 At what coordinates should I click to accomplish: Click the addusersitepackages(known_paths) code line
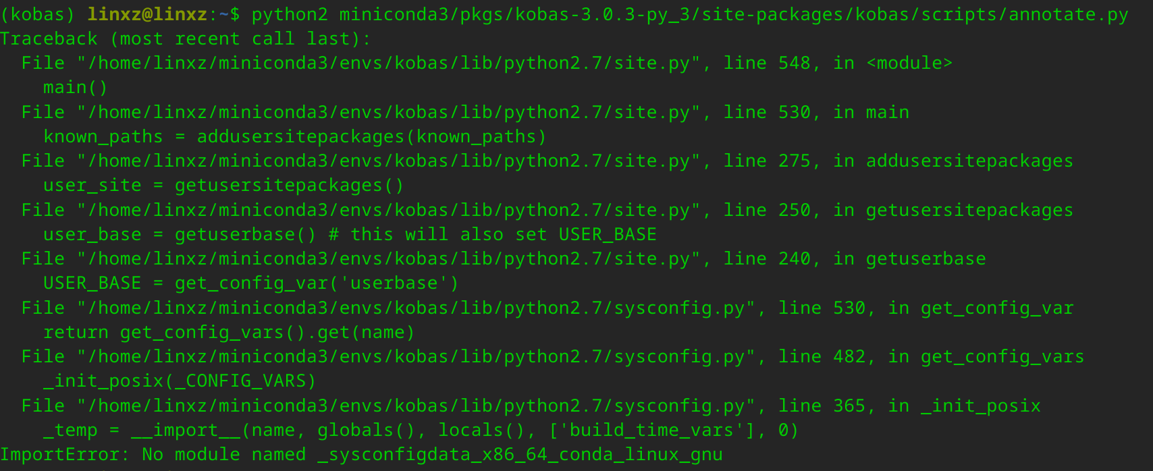pos(294,137)
